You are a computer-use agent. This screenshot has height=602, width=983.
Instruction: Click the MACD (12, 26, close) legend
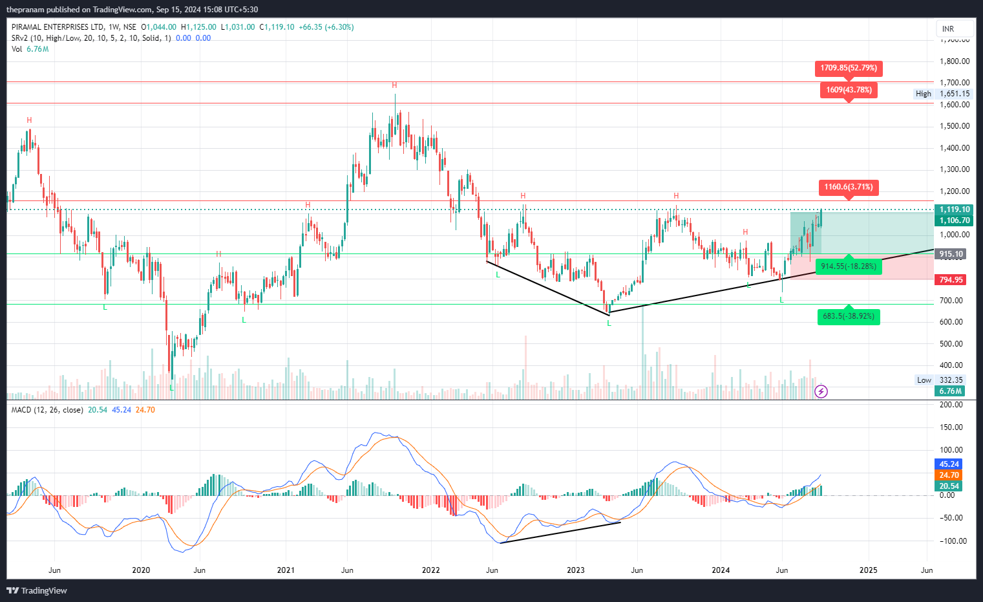47,410
